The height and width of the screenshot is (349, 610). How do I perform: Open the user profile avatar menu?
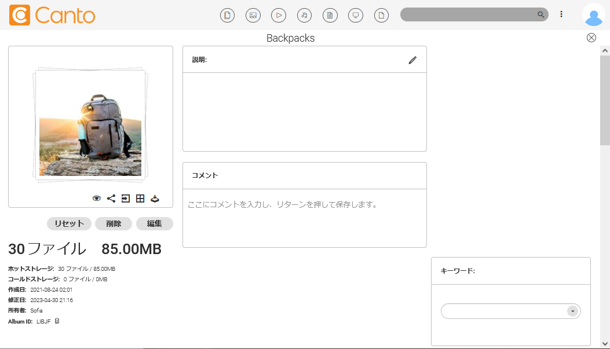593,15
